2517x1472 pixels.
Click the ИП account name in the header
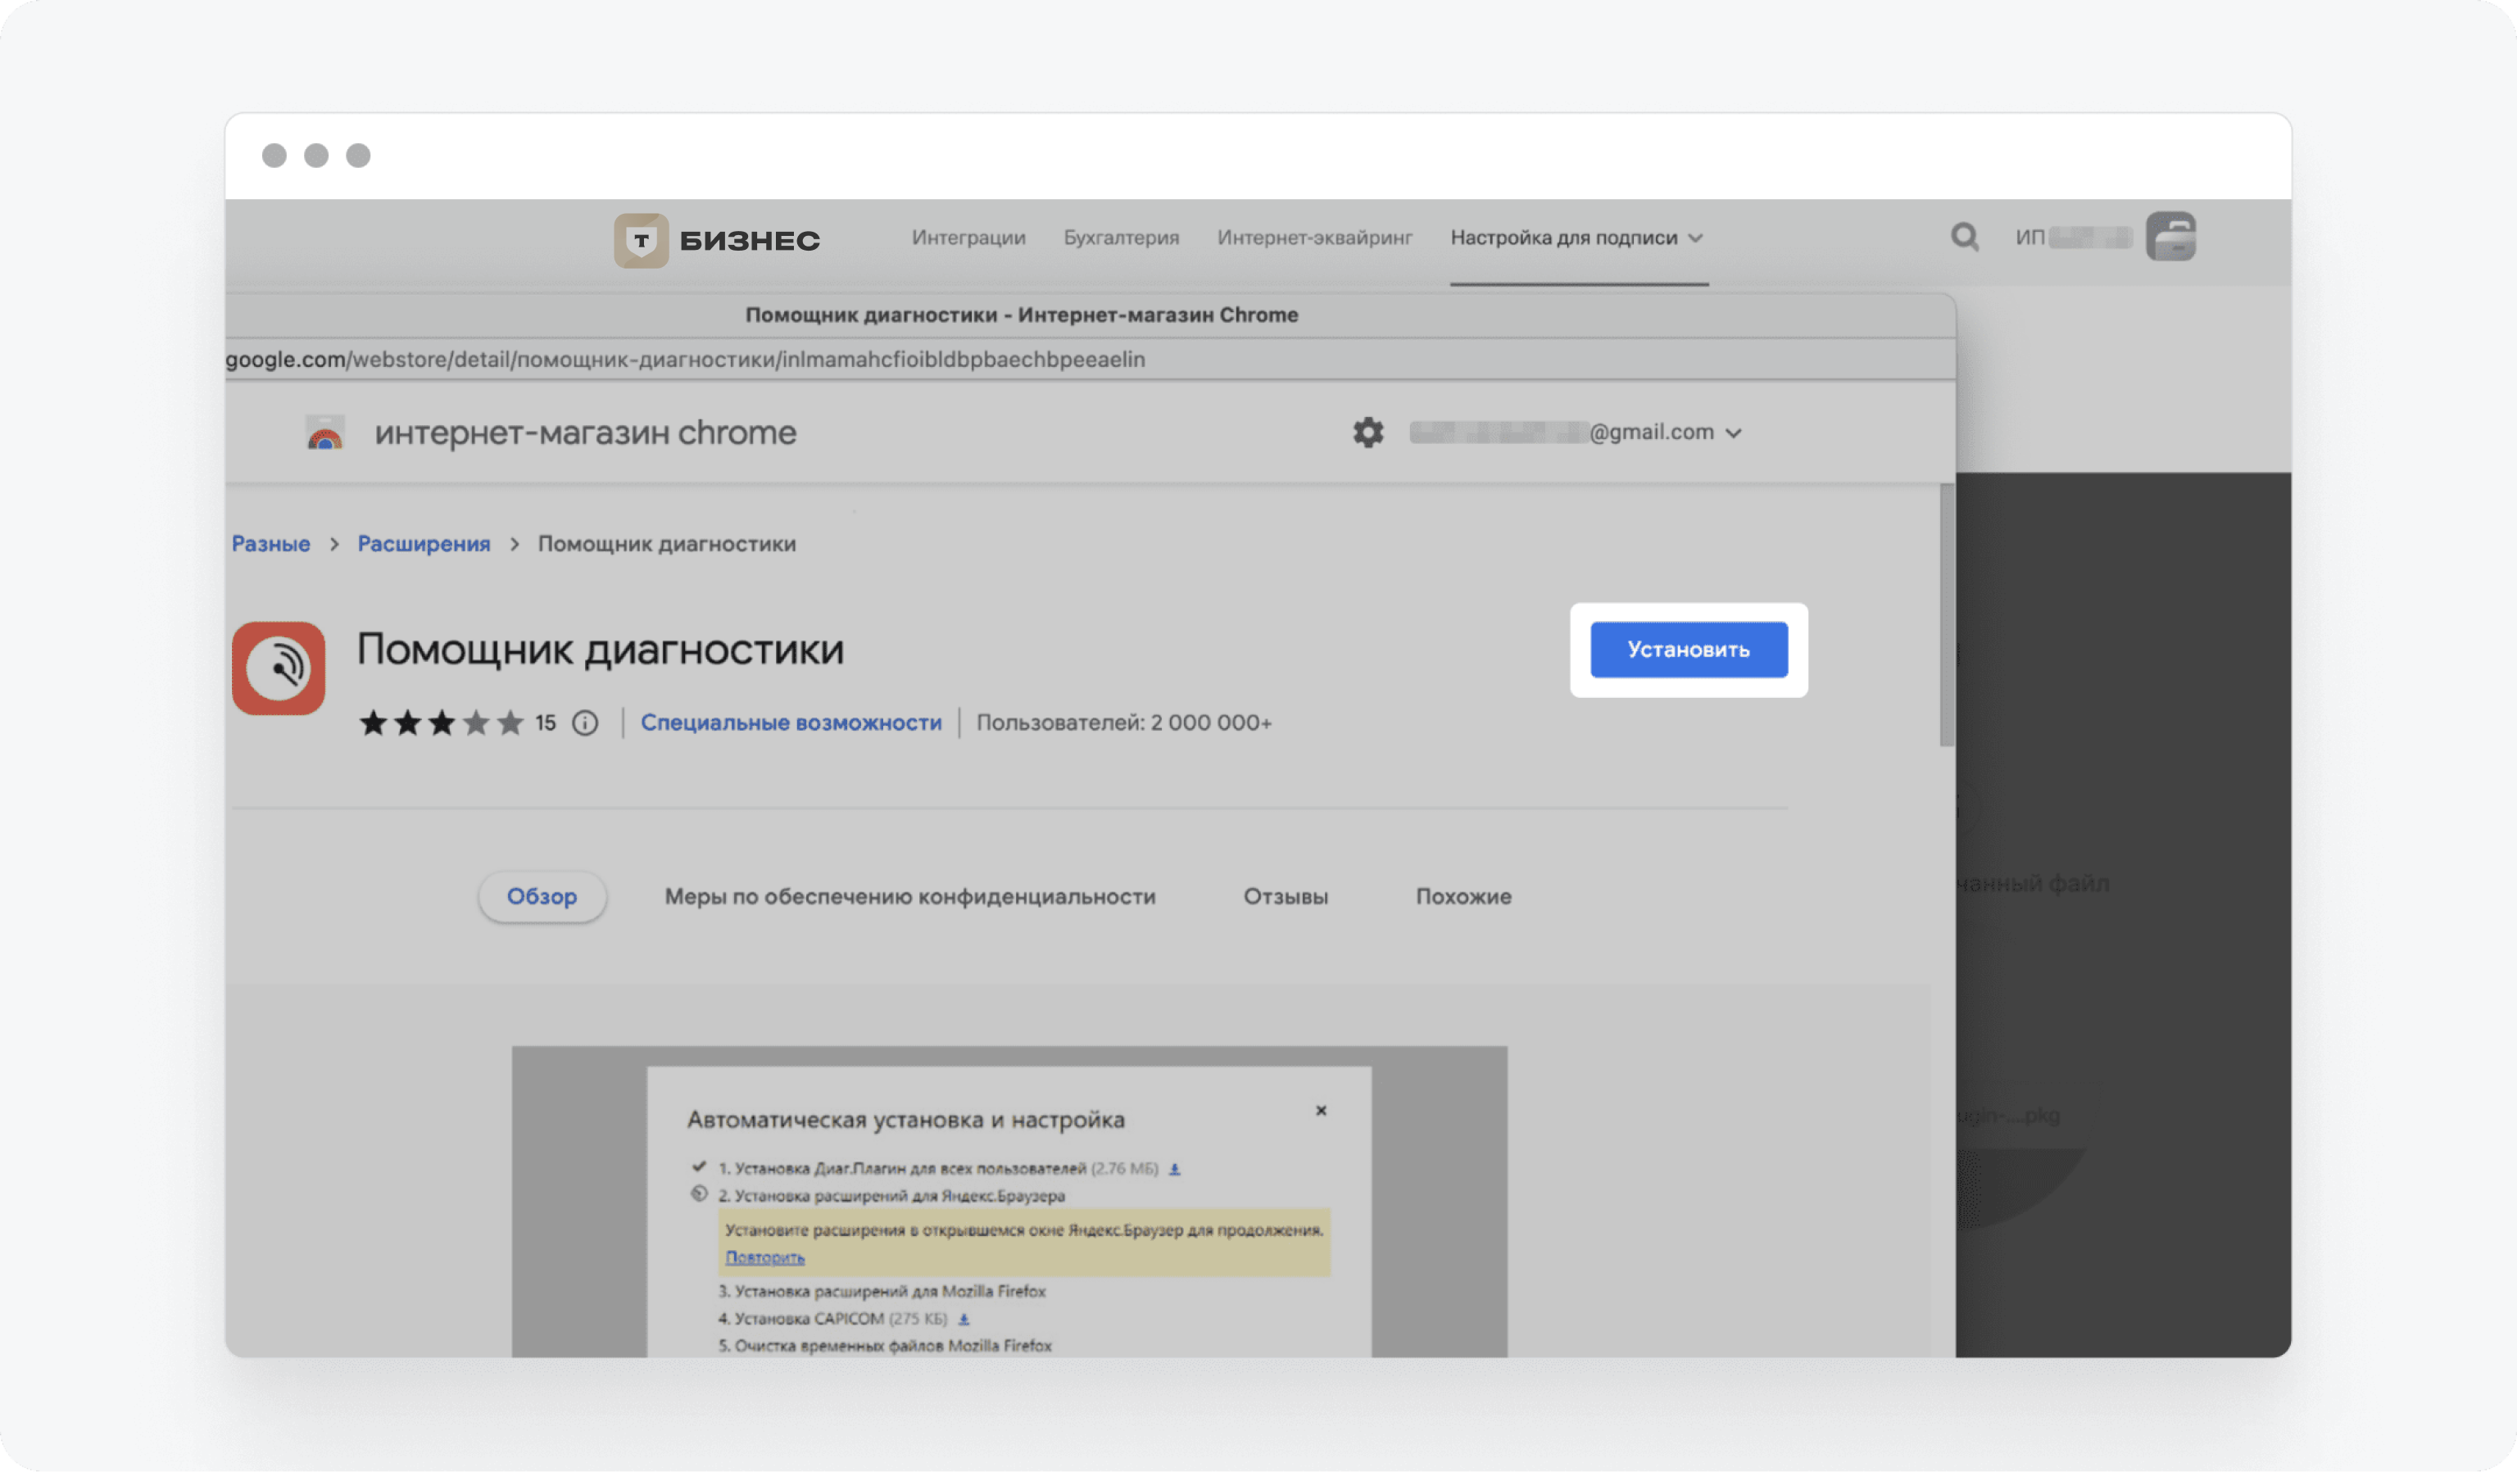click(2073, 238)
